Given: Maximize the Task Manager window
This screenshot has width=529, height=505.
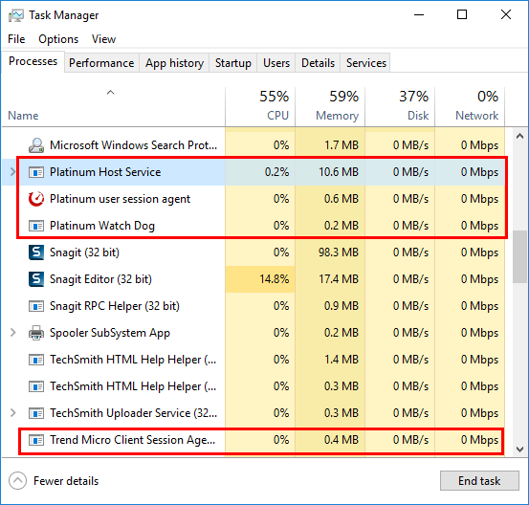Looking at the screenshot, I should click(462, 15).
